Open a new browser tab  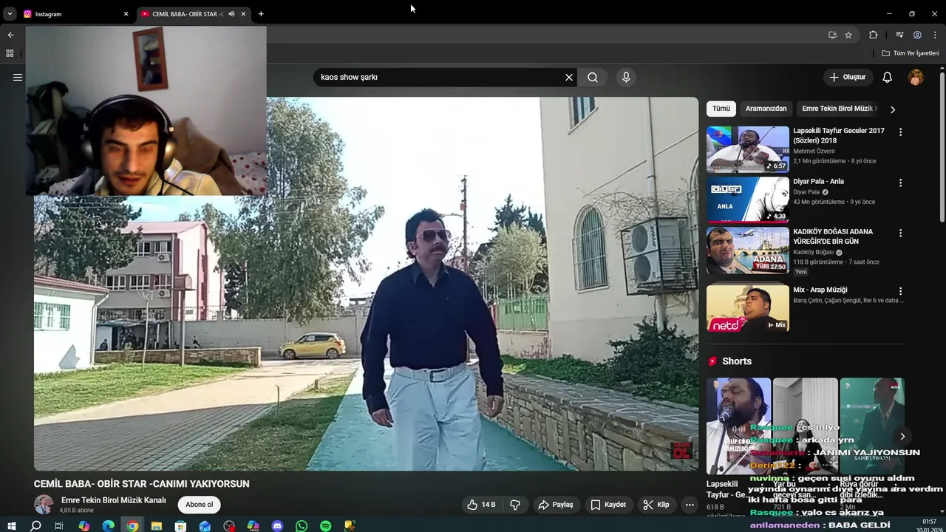(x=261, y=14)
